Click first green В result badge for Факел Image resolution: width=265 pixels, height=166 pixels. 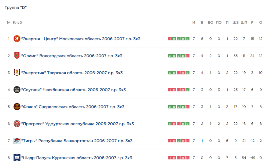(170, 107)
